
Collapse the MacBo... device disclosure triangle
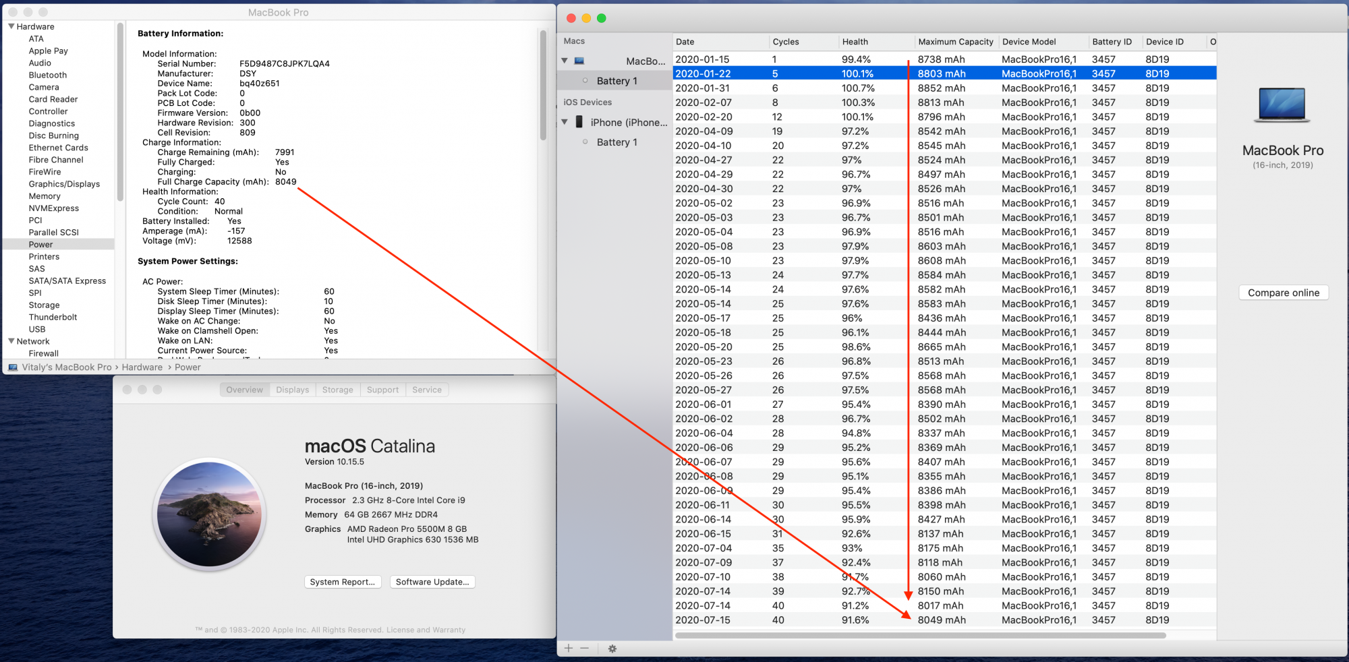click(x=565, y=61)
